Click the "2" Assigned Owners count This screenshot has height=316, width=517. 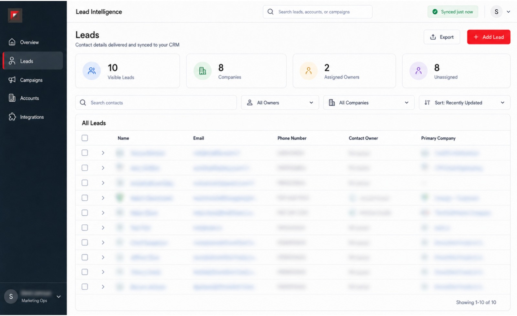click(327, 68)
